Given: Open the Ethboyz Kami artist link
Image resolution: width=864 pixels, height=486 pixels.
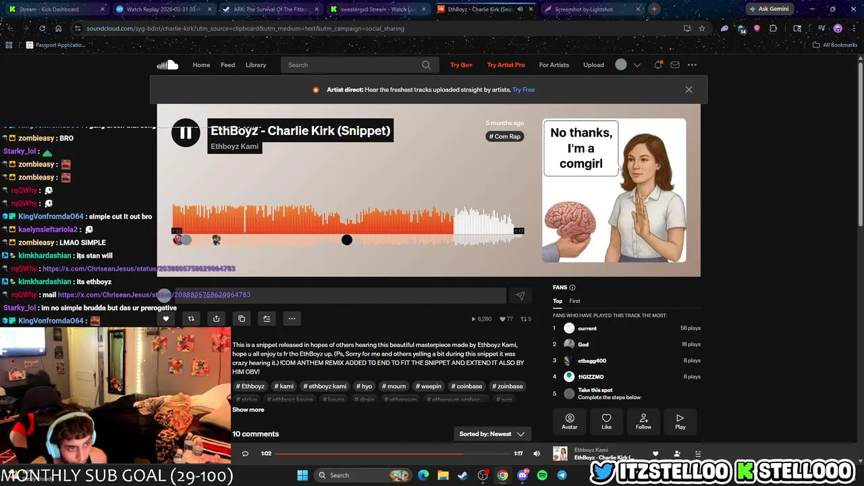Looking at the screenshot, I should [x=234, y=146].
